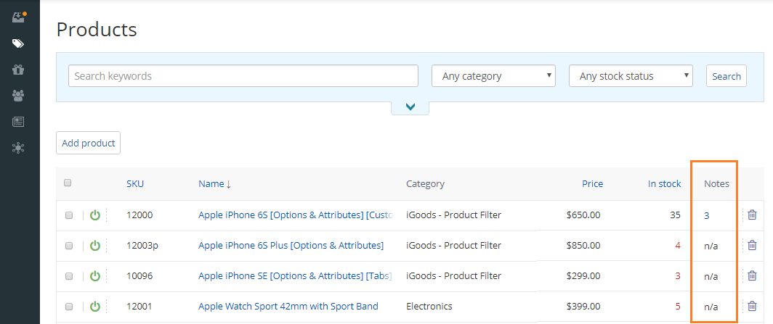
Task: Open the network hub sidebar icon
Action: [18, 147]
